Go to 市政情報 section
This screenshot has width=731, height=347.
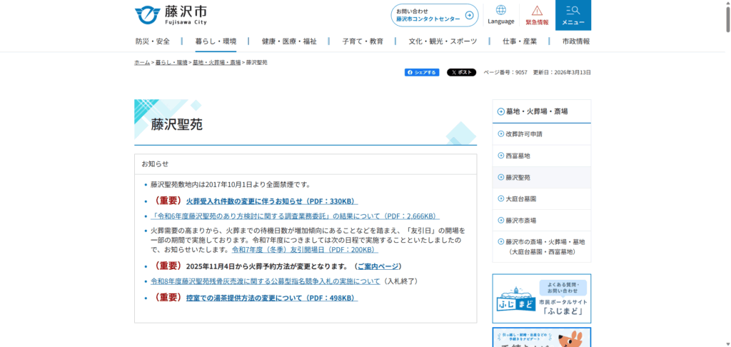click(x=575, y=41)
